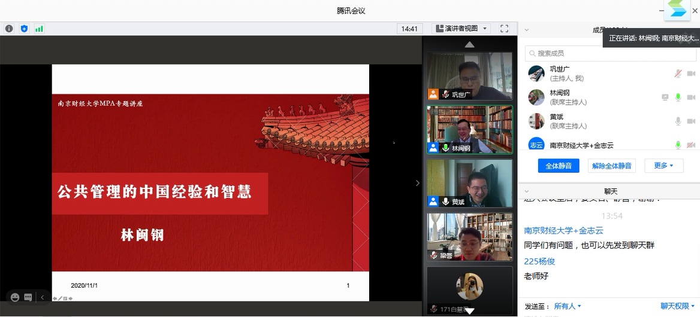Select 黄斌's video thumbnail

pyautogui.click(x=469, y=183)
